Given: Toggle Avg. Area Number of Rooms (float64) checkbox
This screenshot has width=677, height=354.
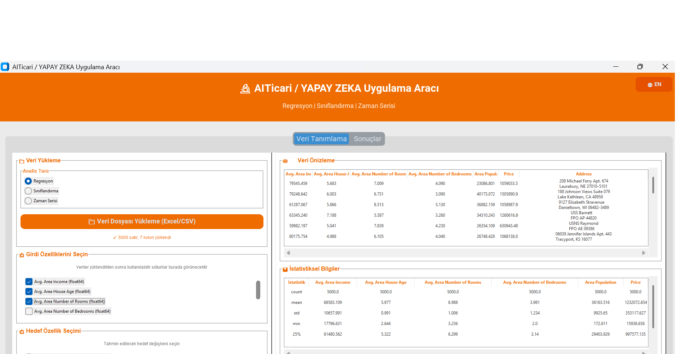Looking at the screenshot, I should (x=29, y=301).
